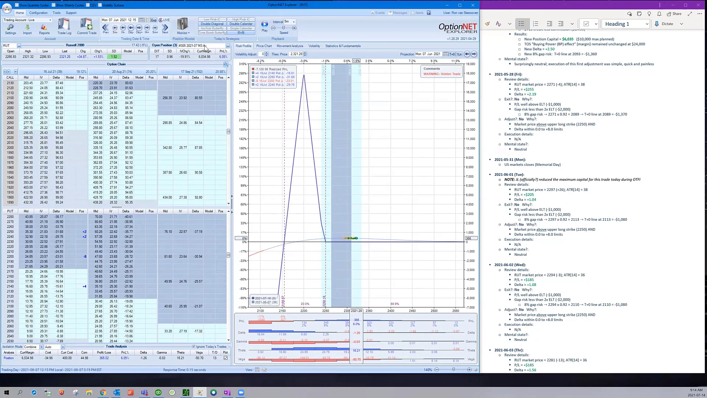Decrease the playback speed

[273, 28]
